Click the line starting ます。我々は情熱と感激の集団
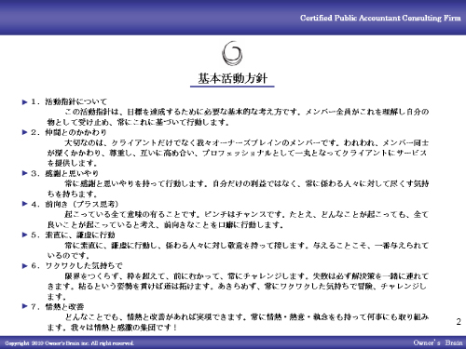This screenshot has width=466, height=349. click(113, 328)
